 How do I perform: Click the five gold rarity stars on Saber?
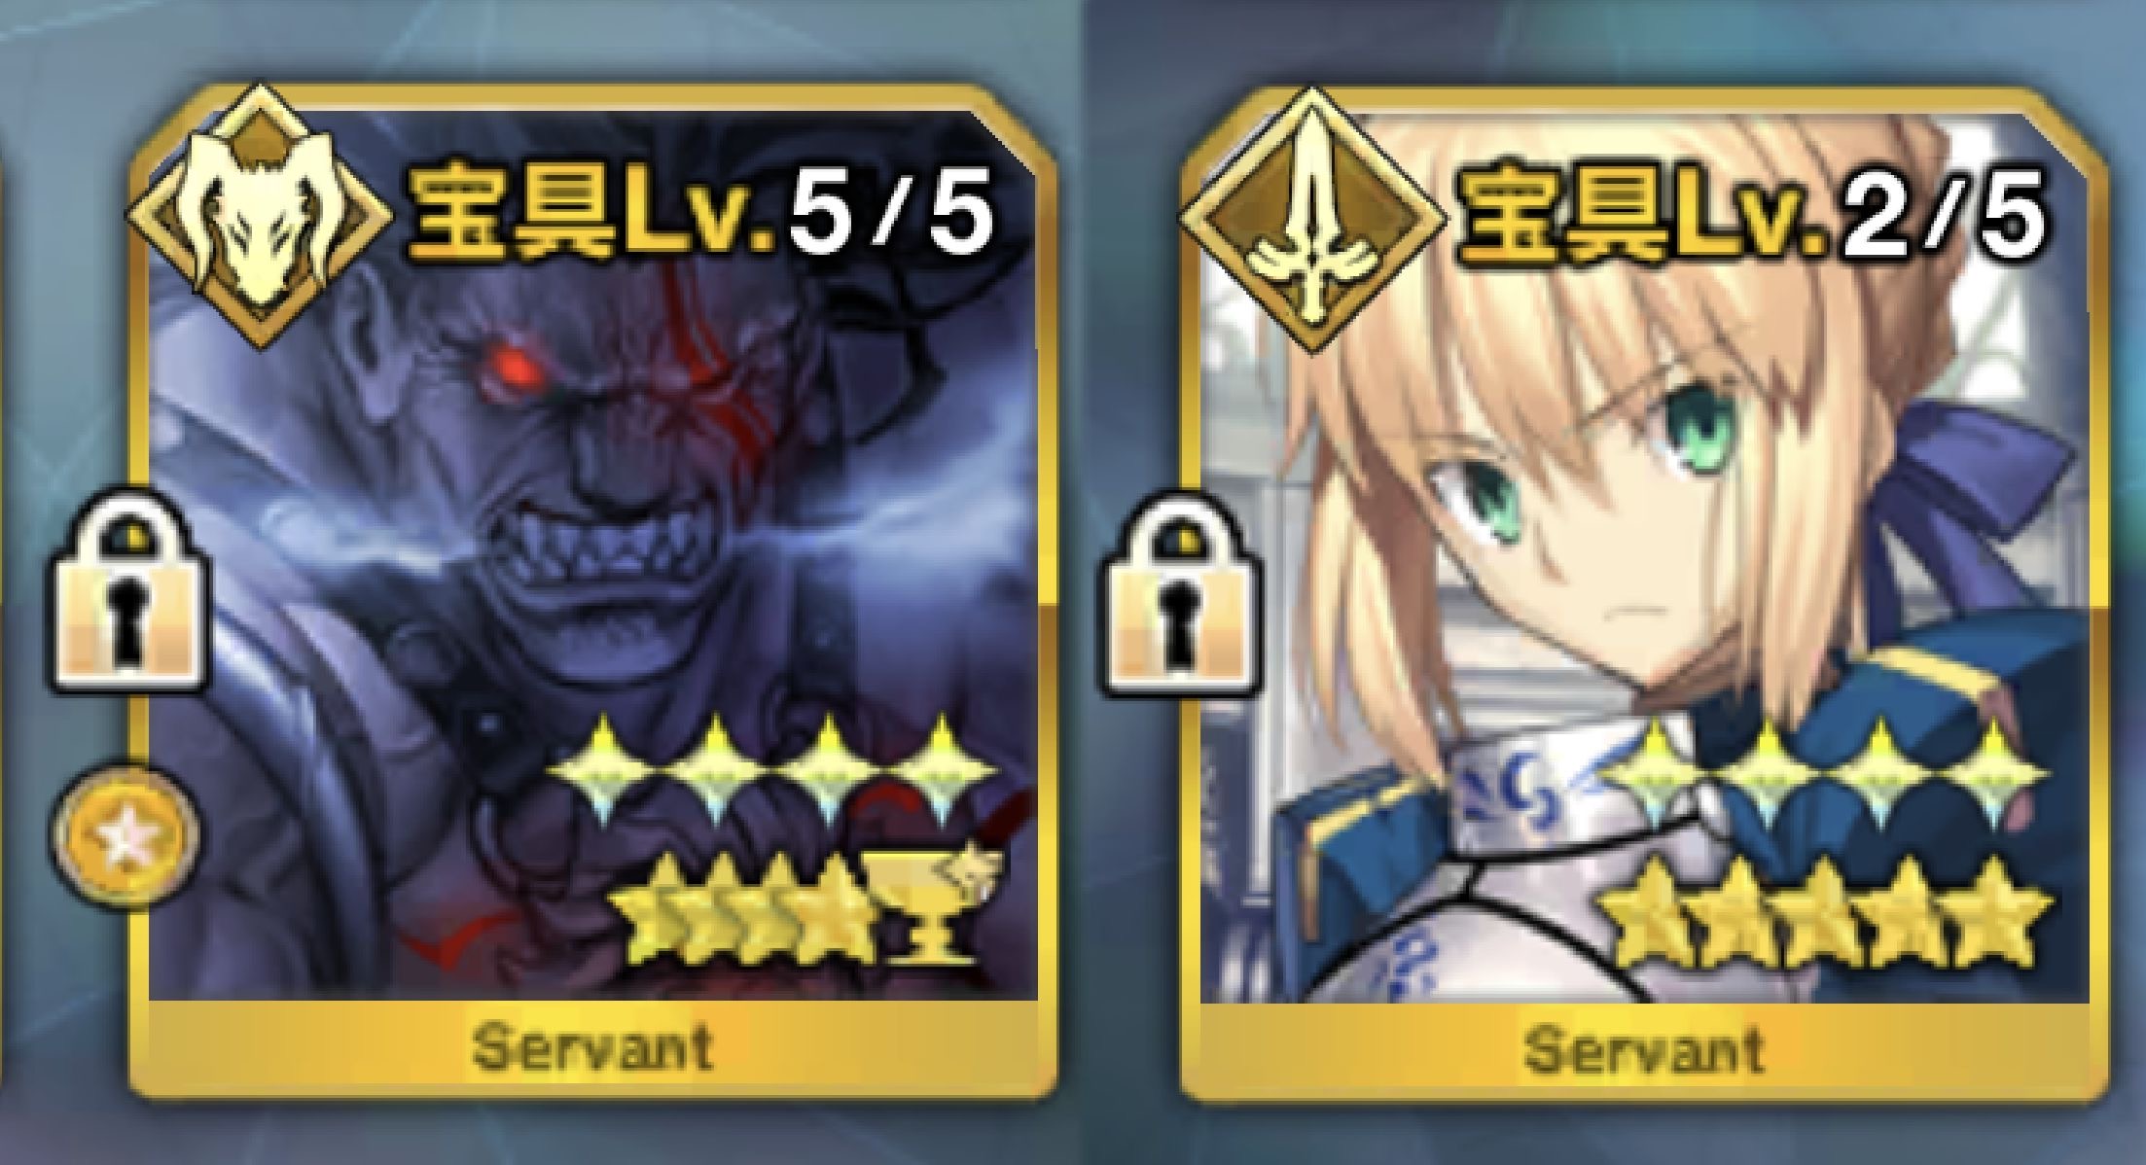(x=1819, y=916)
